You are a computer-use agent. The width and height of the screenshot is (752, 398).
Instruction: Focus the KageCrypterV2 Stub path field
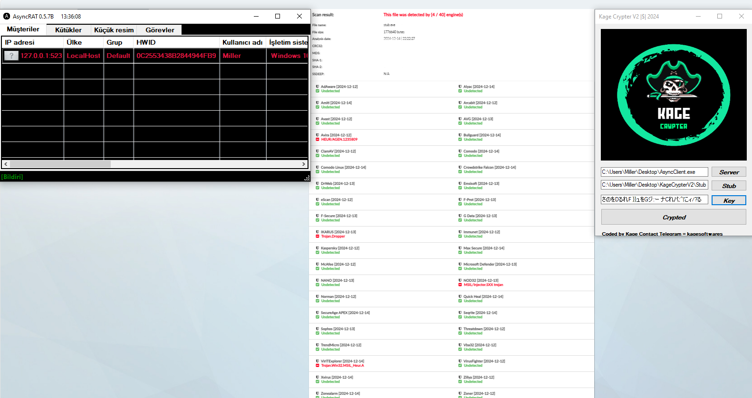655,185
